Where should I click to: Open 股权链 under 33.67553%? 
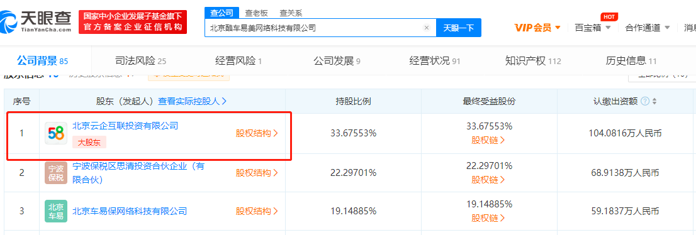489,141
